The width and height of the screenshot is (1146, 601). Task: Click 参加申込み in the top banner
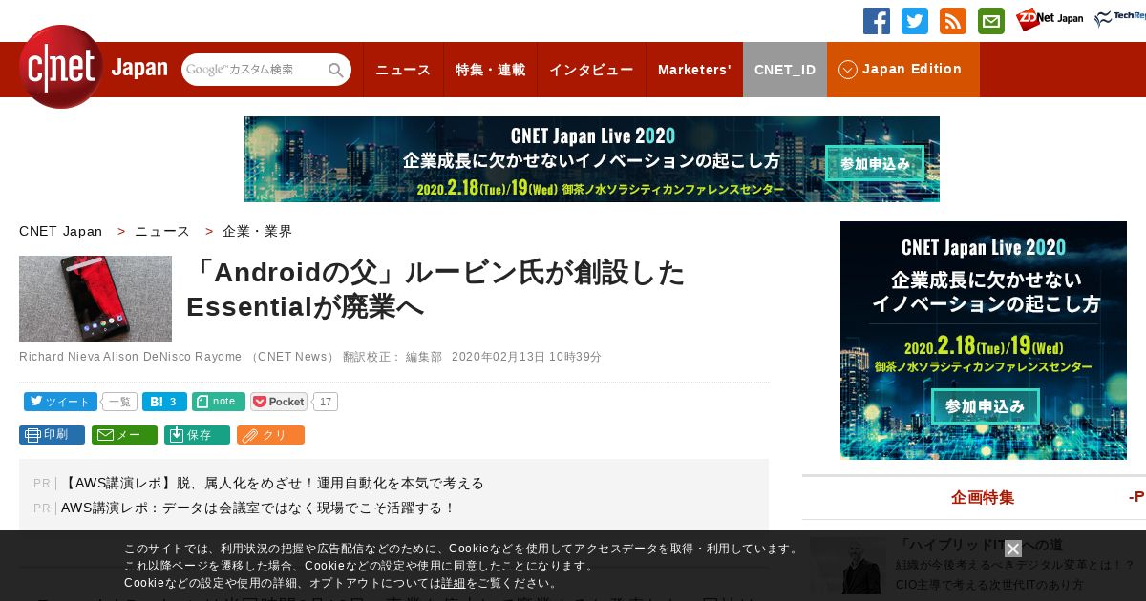875,163
